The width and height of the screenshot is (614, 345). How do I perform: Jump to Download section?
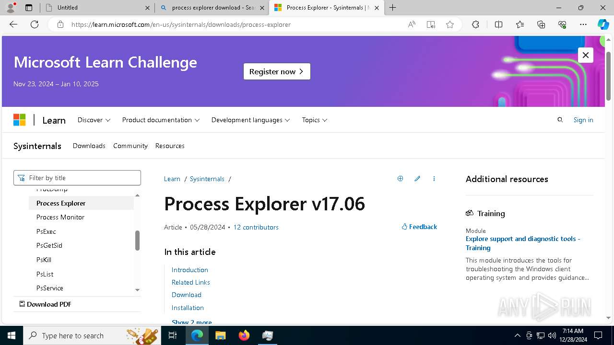point(187,295)
